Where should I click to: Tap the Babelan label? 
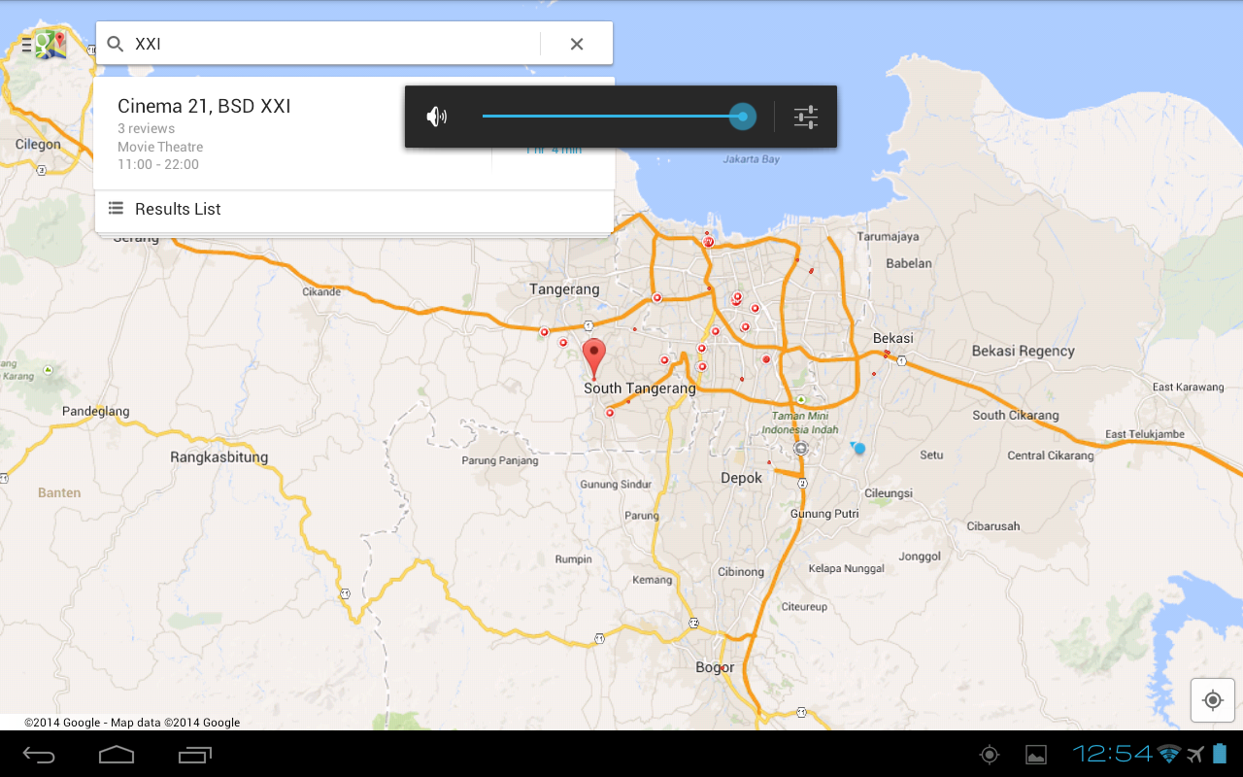pyautogui.click(x=909, y=263)
